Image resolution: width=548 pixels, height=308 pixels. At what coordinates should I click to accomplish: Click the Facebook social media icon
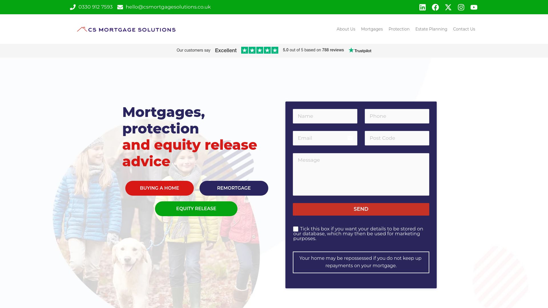(x=435, y=7)
